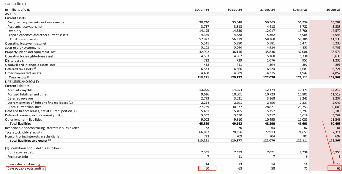342x174 pixels.
Task: Select Total liabilities value 45,569
Action: pos(204,124)
